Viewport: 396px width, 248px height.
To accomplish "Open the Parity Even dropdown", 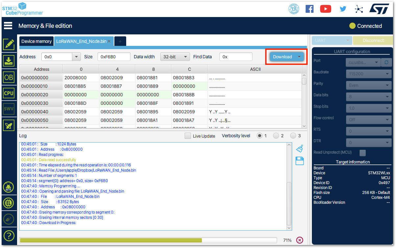I will [369, 85].
